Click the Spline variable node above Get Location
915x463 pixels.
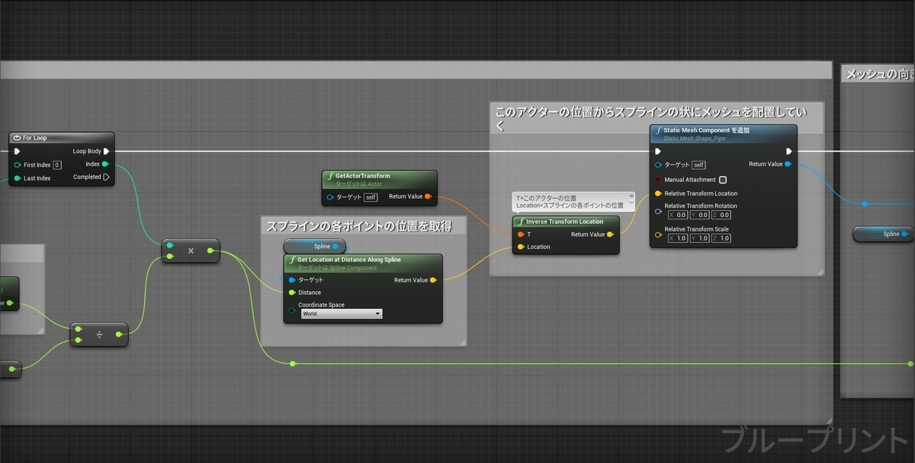click(315, 246)
